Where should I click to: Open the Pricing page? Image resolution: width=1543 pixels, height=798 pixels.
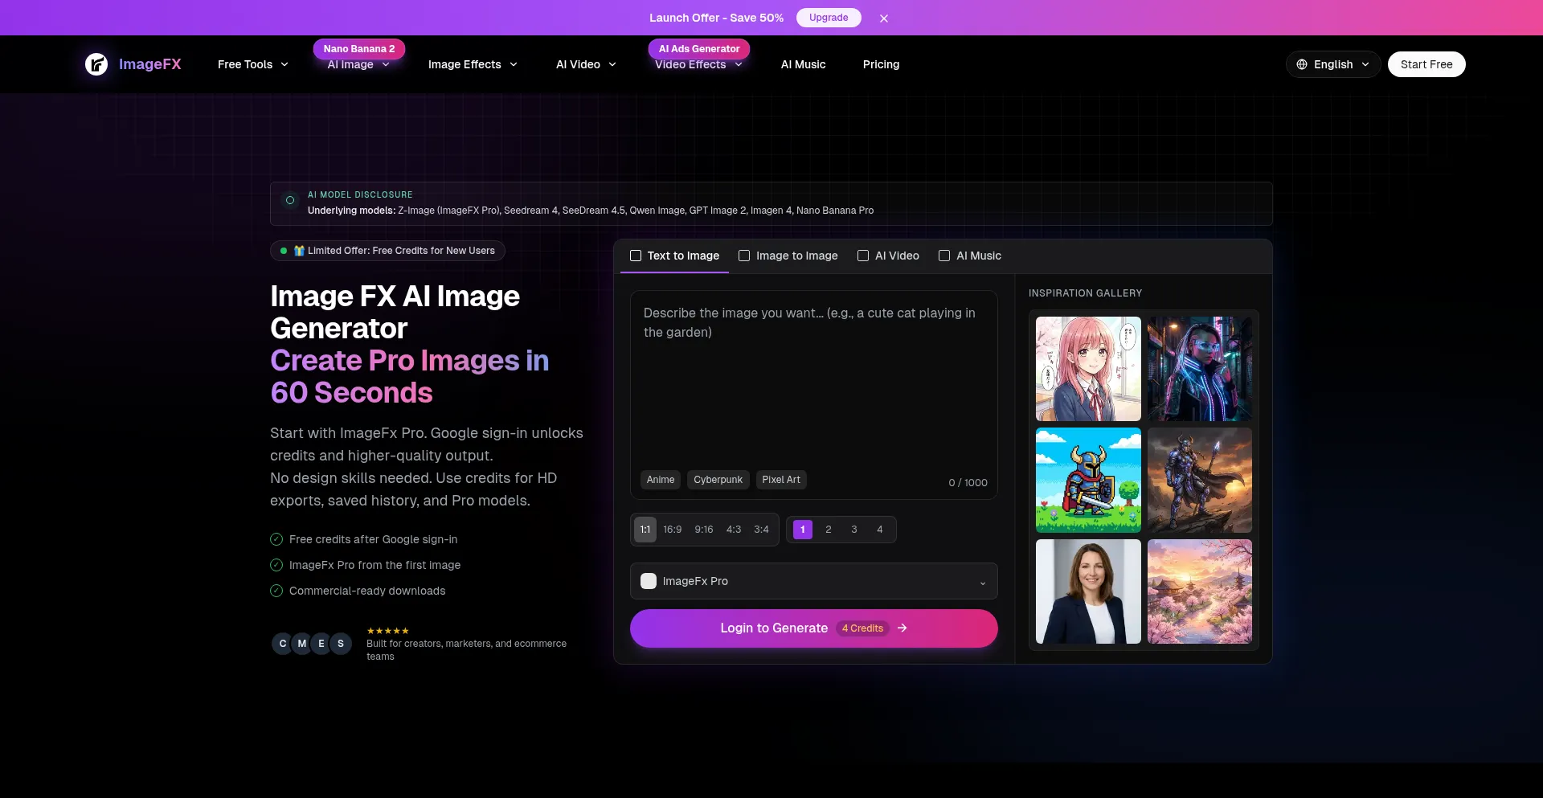(x=881, y=64)
